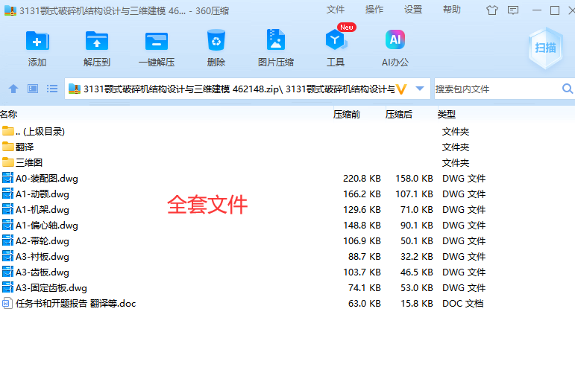Image resolution: width=575 pixels, height=367 pixels.
Task: Select the file A3-衬板.dwg
Action: point(43,257)
